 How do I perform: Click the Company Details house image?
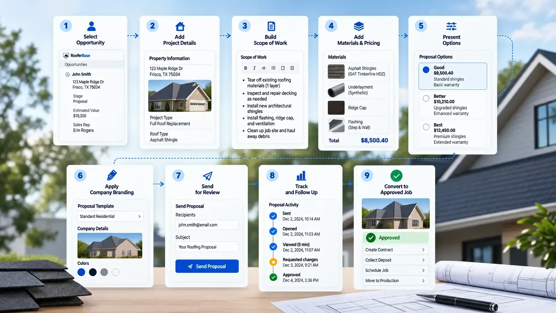click(110, 246)
